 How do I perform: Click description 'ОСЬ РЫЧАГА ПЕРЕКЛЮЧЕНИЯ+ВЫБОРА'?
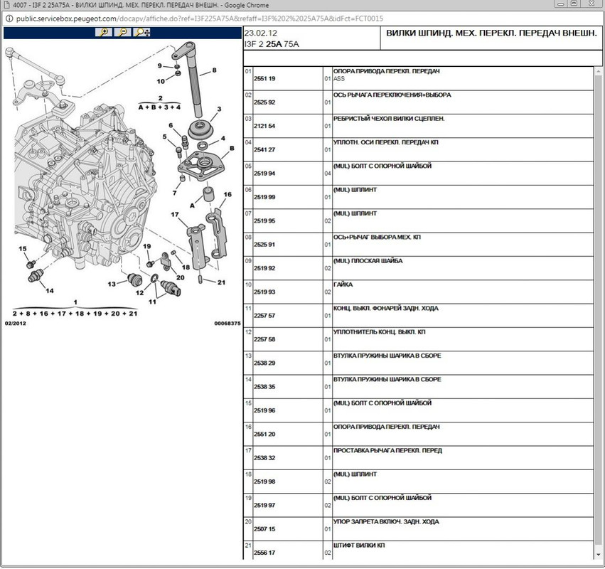click(x=392, y=95)
